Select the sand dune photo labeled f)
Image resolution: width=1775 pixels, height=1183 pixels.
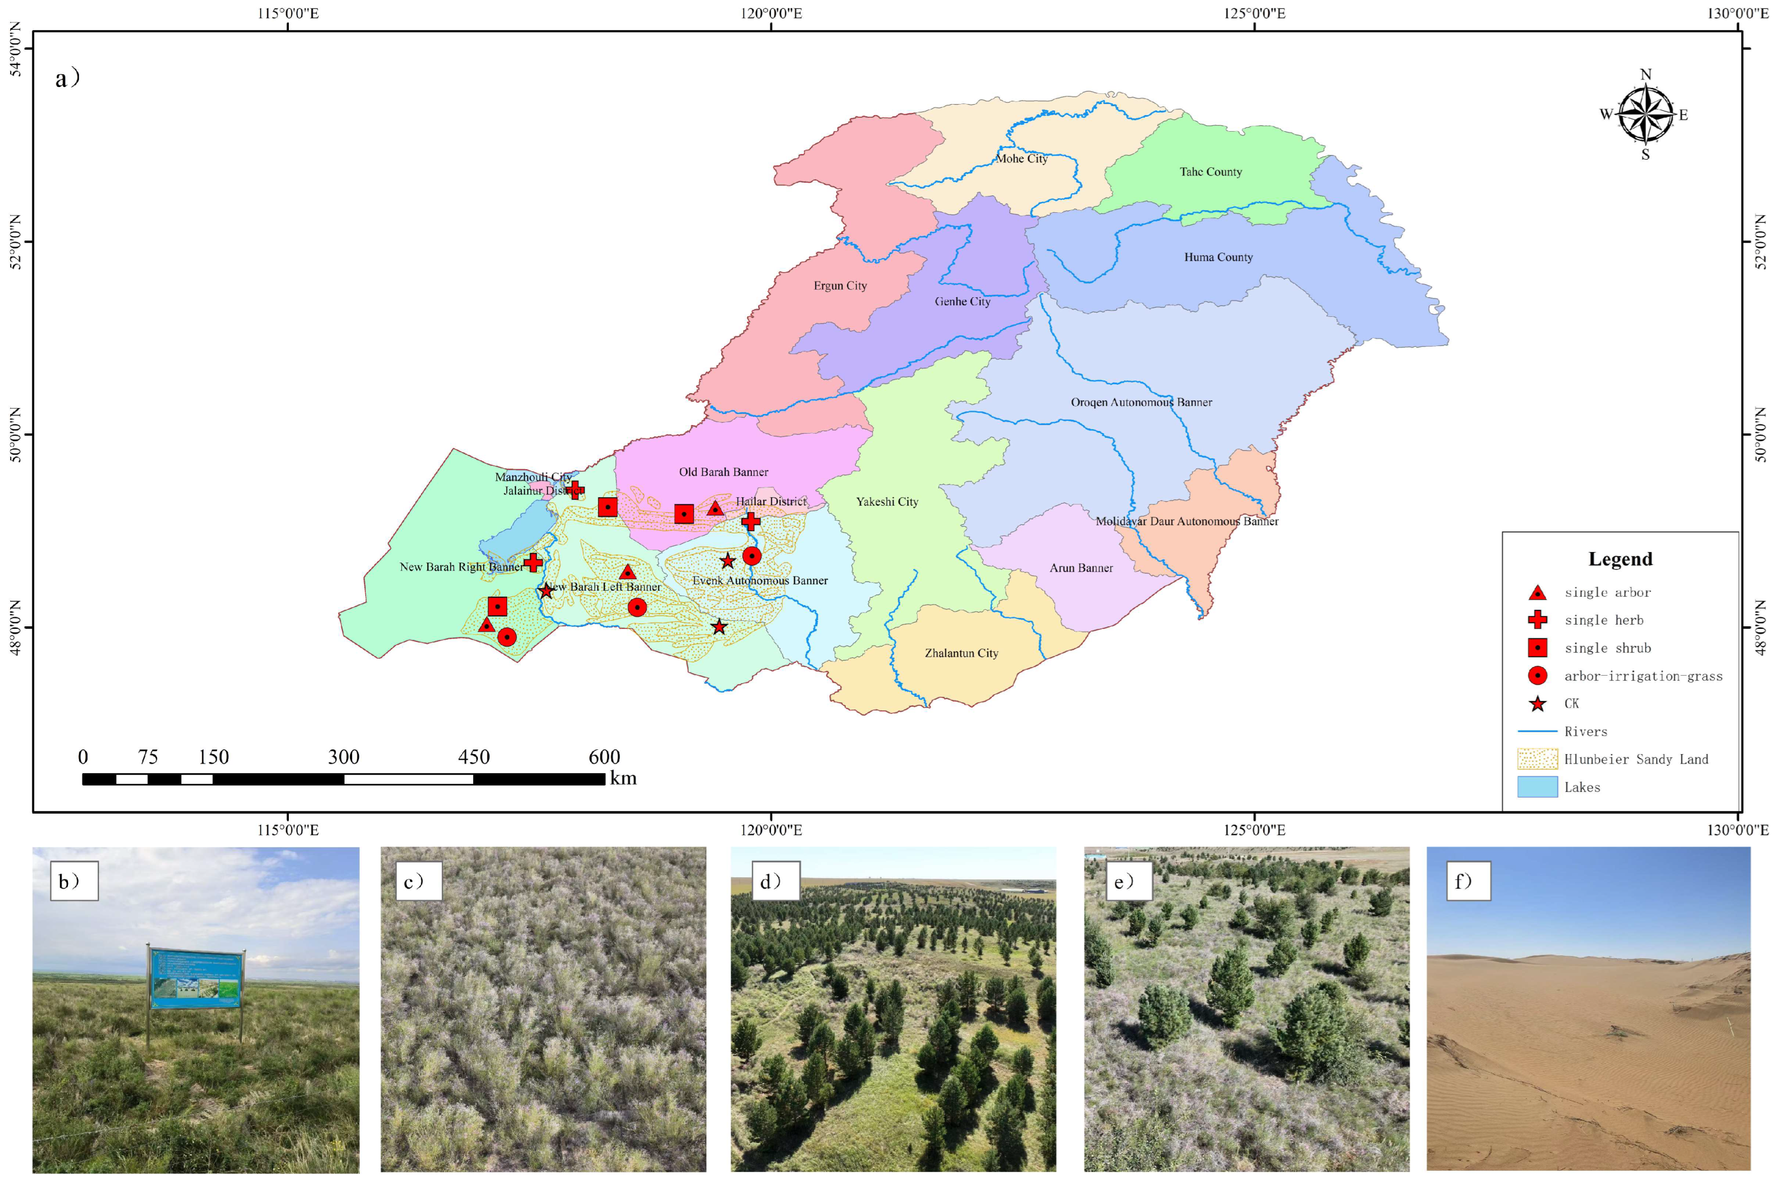tap(1588, 1009)
